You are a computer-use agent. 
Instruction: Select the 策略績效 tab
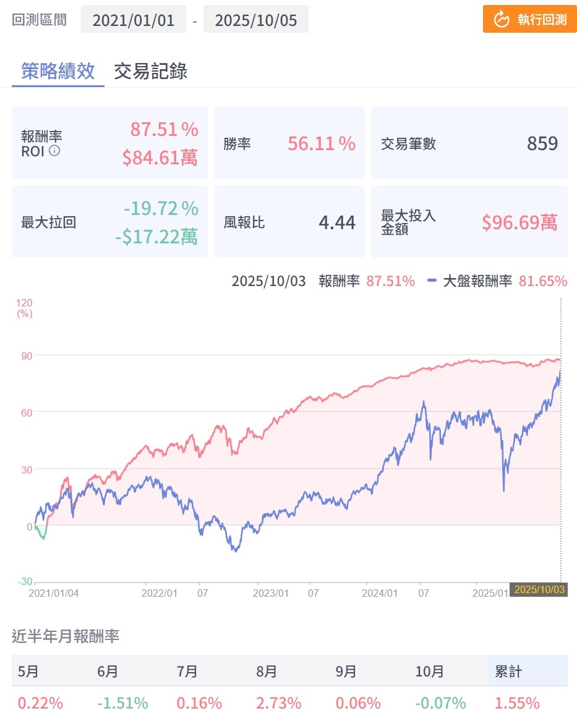click(x=58, y=71)
